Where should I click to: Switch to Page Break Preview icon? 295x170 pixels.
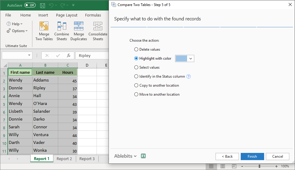point(234,166)
